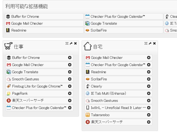This screenshot has height=135, width=177.
Task: Click ScribeFire icon in 自宅
Action: coord(88,79)
